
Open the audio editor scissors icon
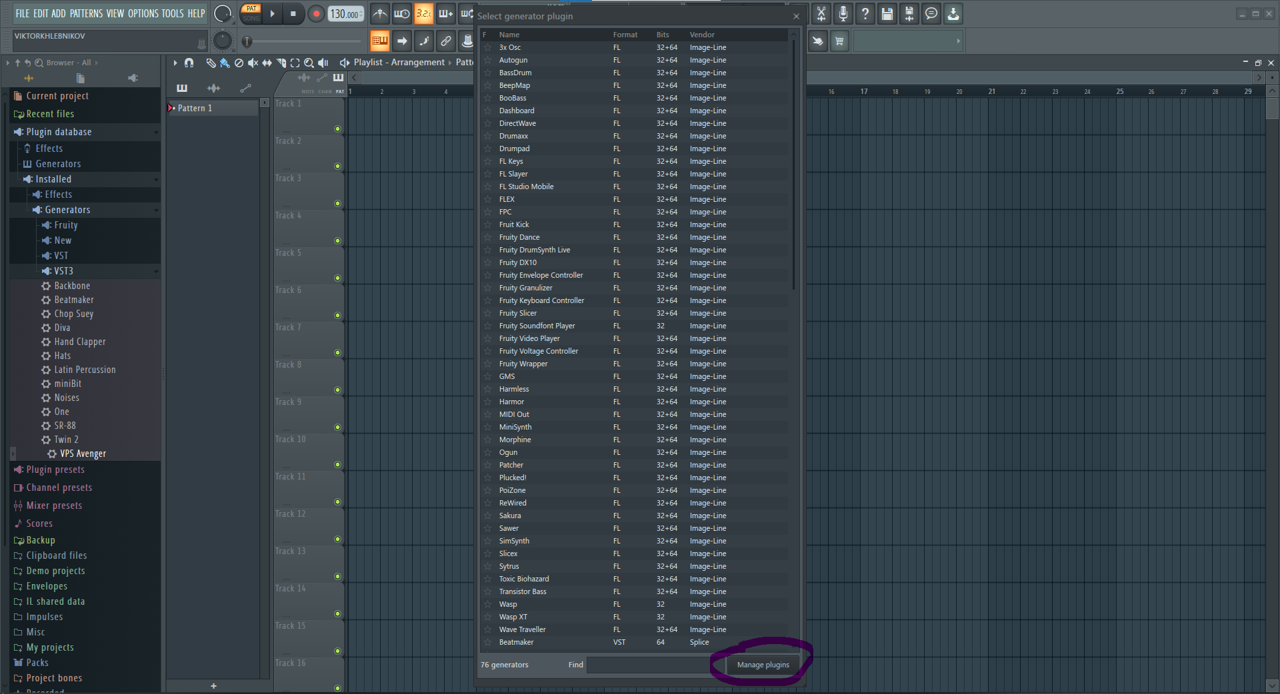click(821, 13)
